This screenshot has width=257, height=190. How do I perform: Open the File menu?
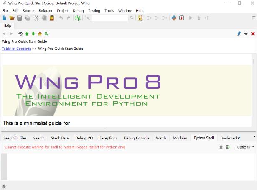[x=5, y=10]
